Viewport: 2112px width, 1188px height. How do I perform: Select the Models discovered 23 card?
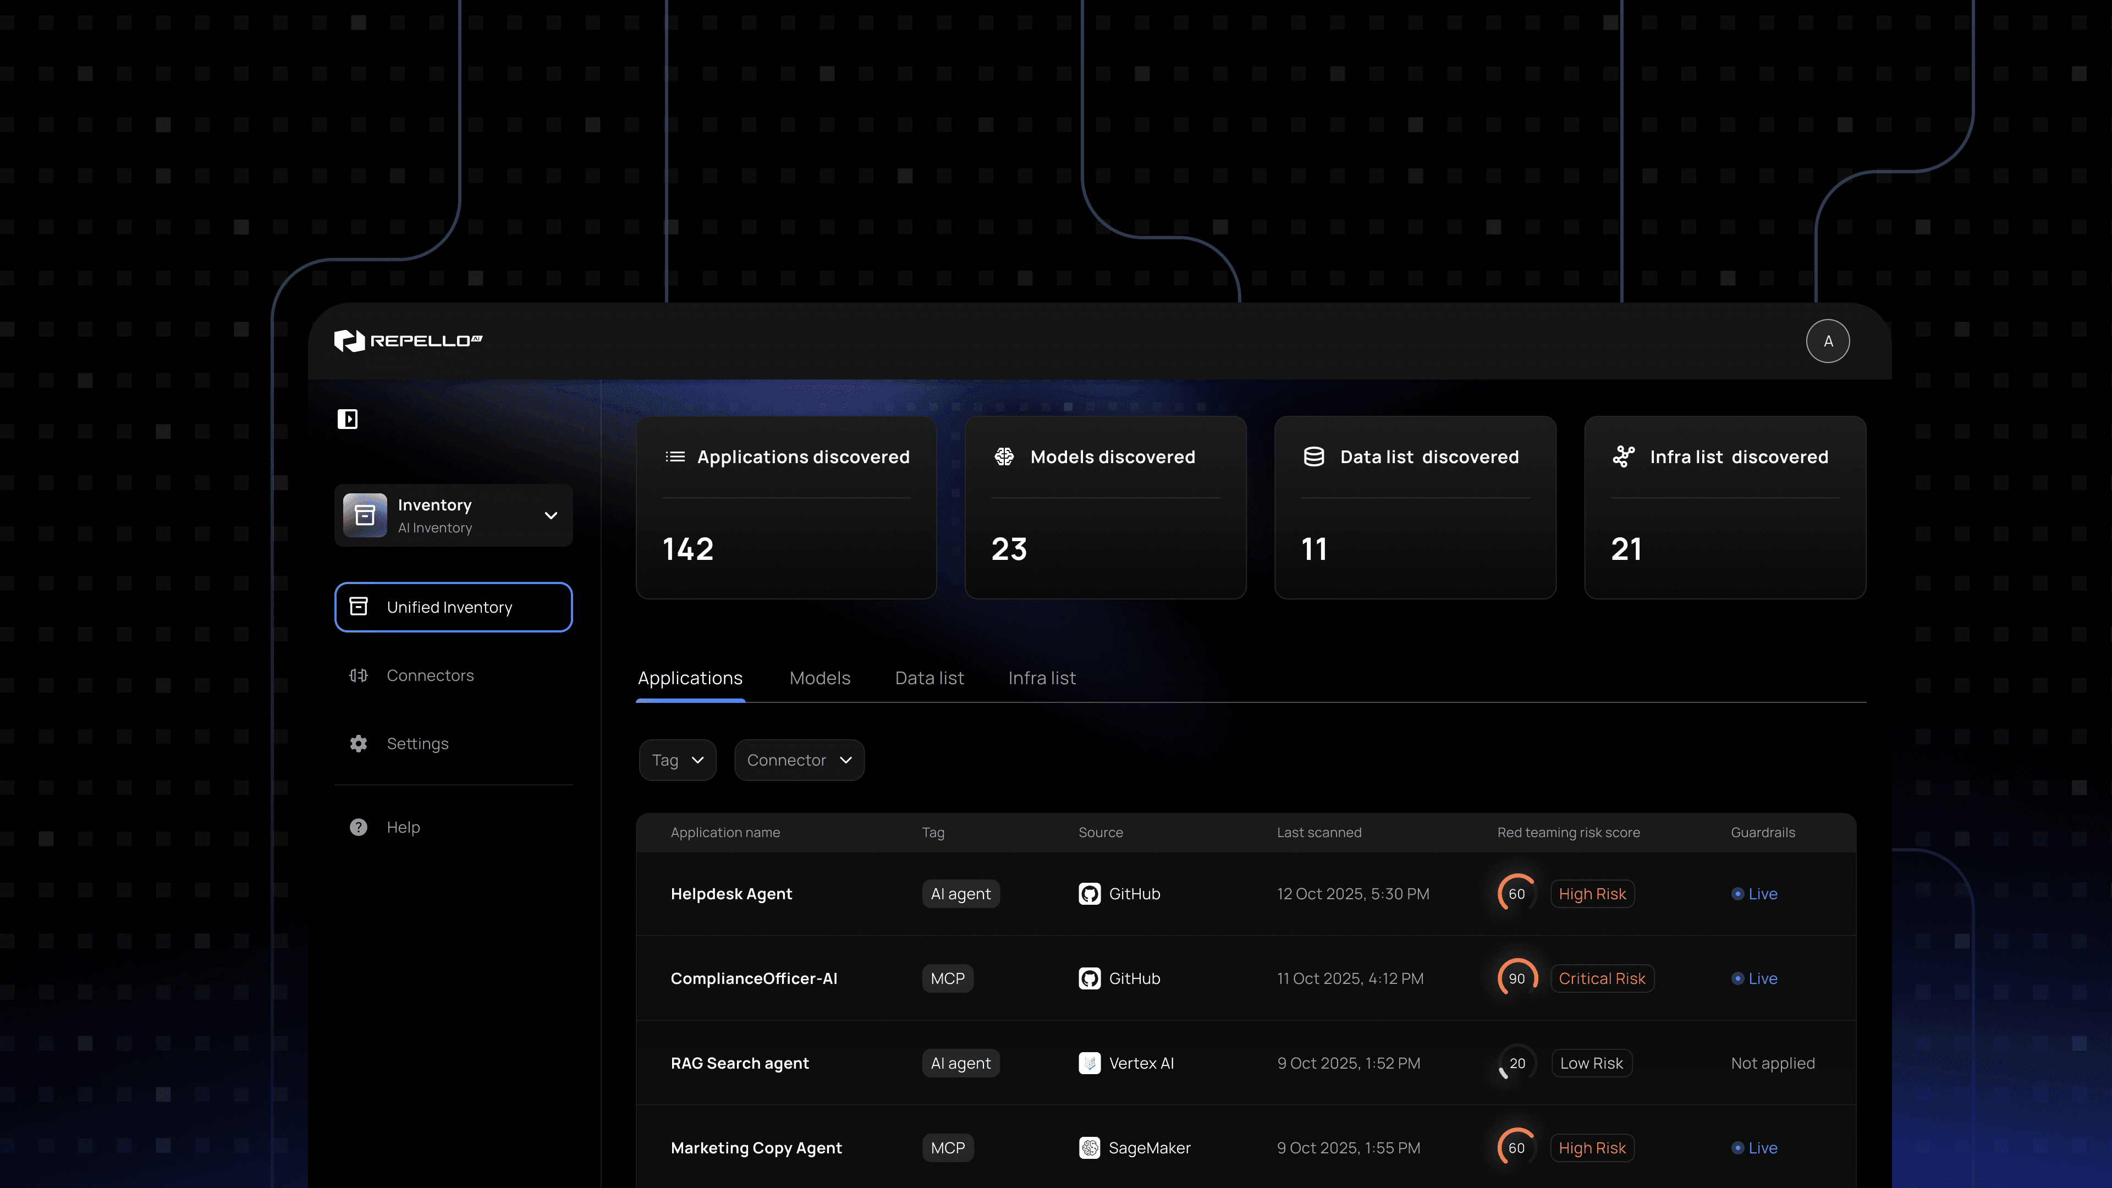[1105, 508]
